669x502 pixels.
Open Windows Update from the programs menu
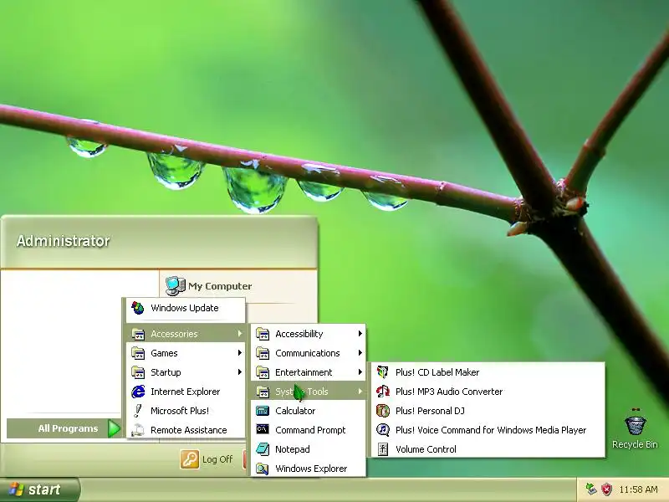[186, 308]
